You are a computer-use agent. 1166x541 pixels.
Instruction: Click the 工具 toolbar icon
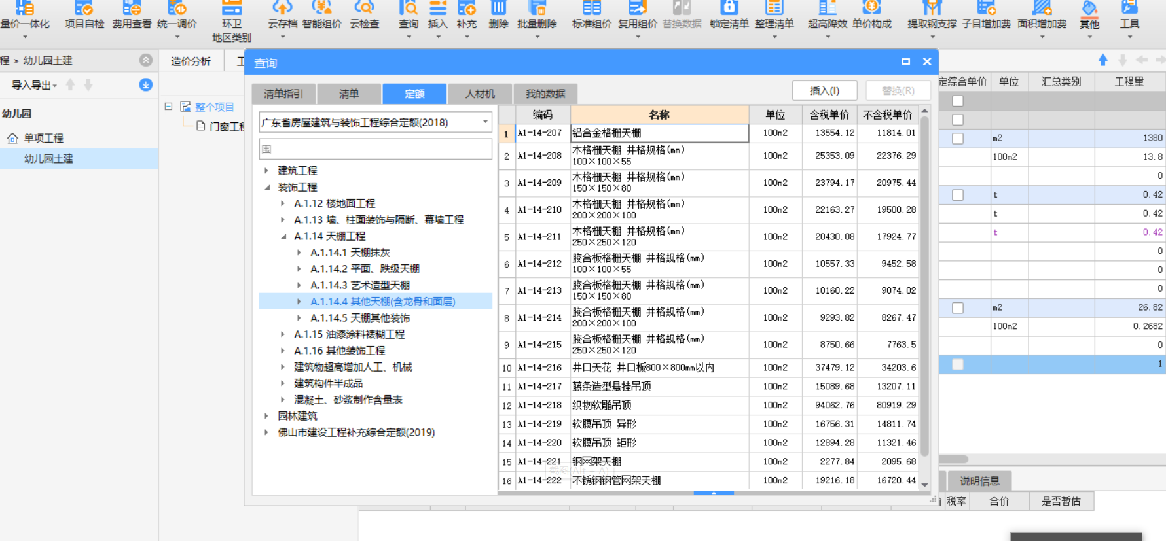click(x=1129, y=9)
